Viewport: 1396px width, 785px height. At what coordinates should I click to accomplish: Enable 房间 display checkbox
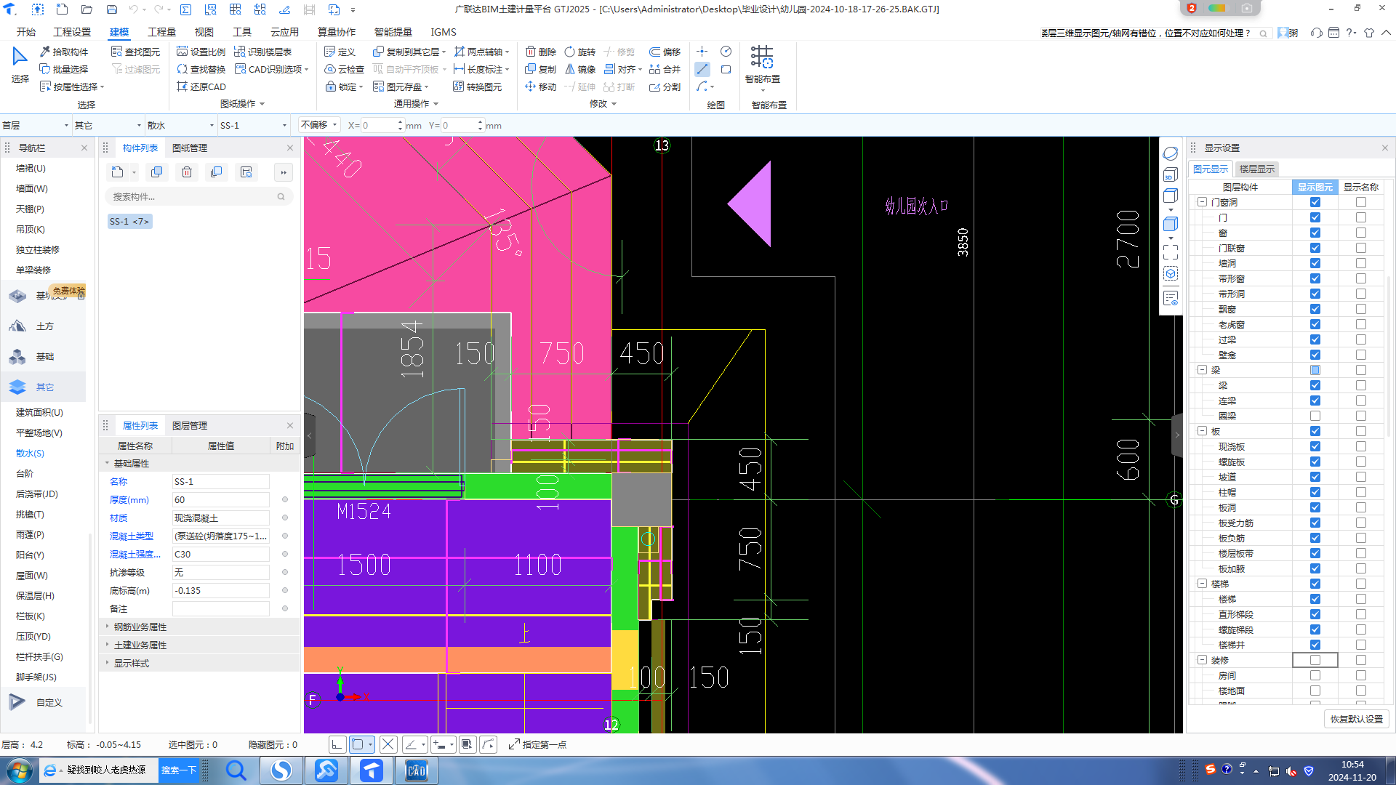point(1315,675)
